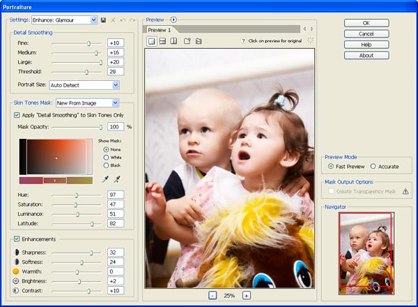
Task: Disable the Enhancements checkbox
Action: point(17,239)
